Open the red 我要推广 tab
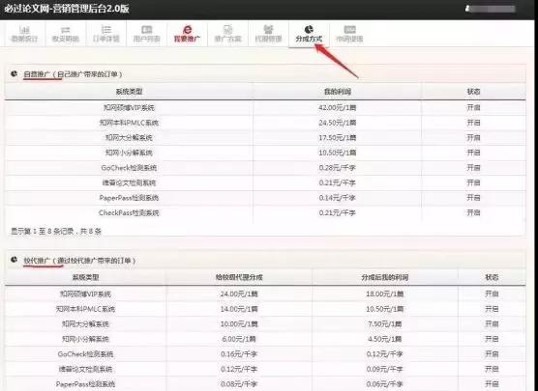538x391 pixels. (187, 34)
